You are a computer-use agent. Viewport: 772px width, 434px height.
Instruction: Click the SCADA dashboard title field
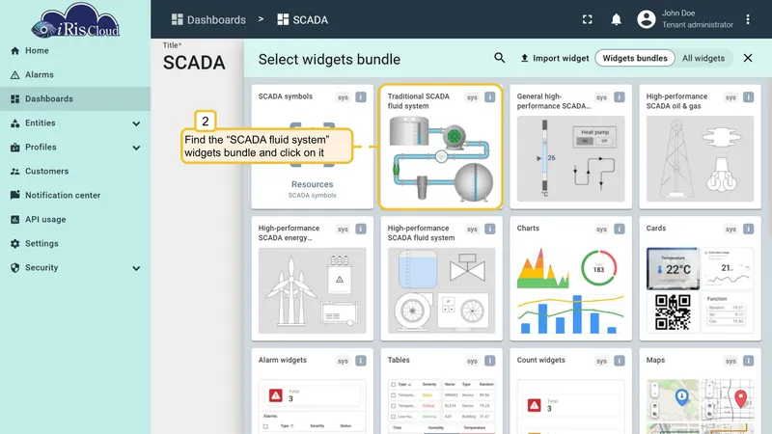(195, 63)
